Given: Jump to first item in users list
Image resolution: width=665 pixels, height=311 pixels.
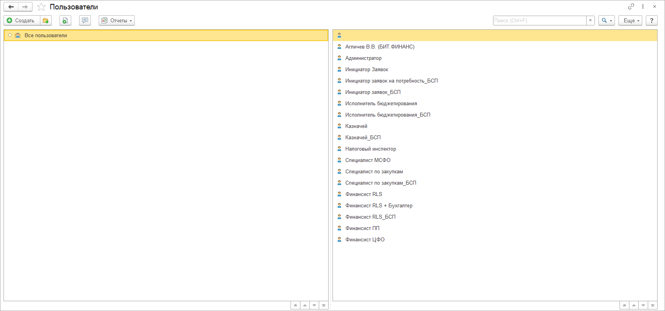Looking at the screenshot, I should 624,305.
